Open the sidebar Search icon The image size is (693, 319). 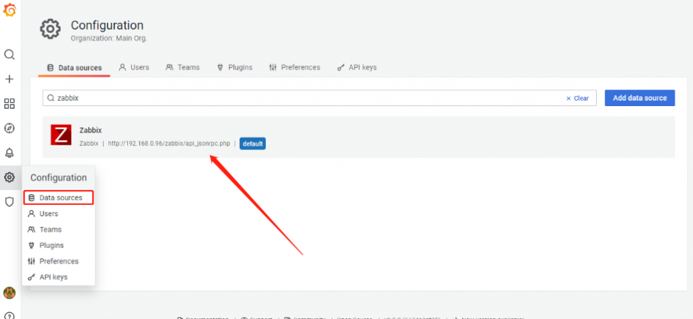coord(9,55)
